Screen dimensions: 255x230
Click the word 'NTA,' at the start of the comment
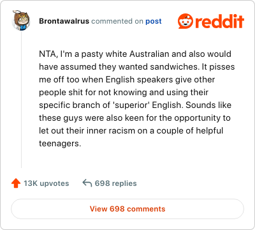48,54
